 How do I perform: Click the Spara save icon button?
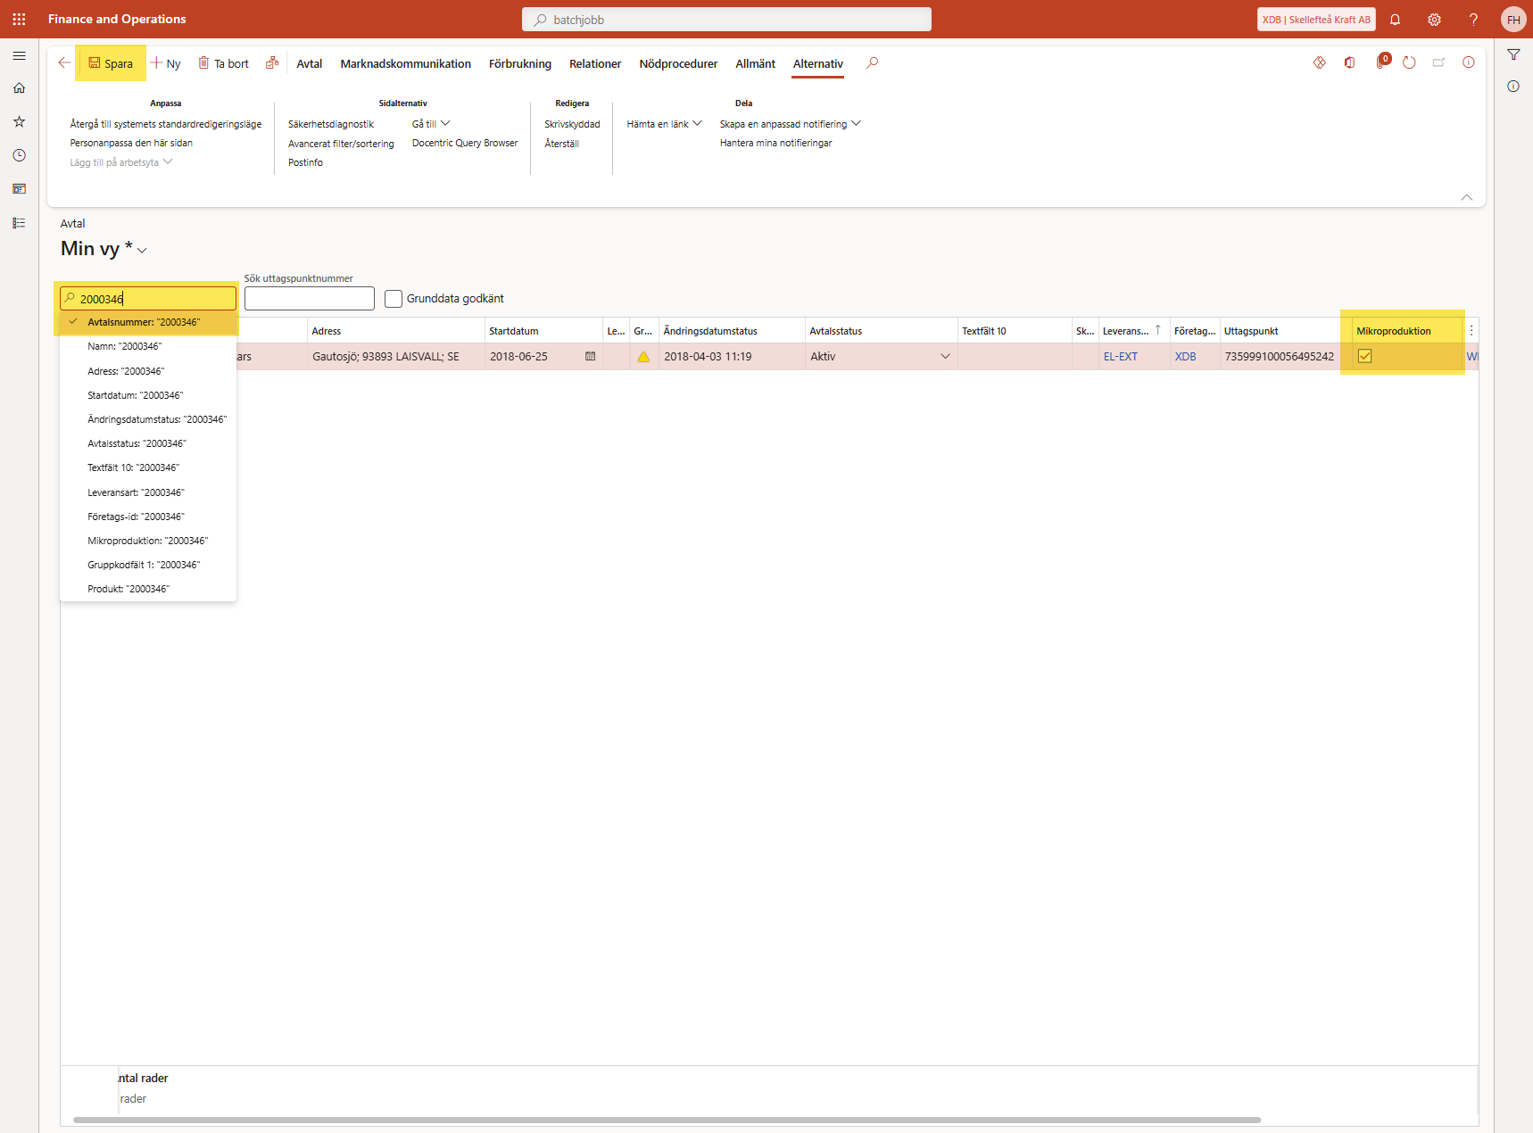click(95, 63)
